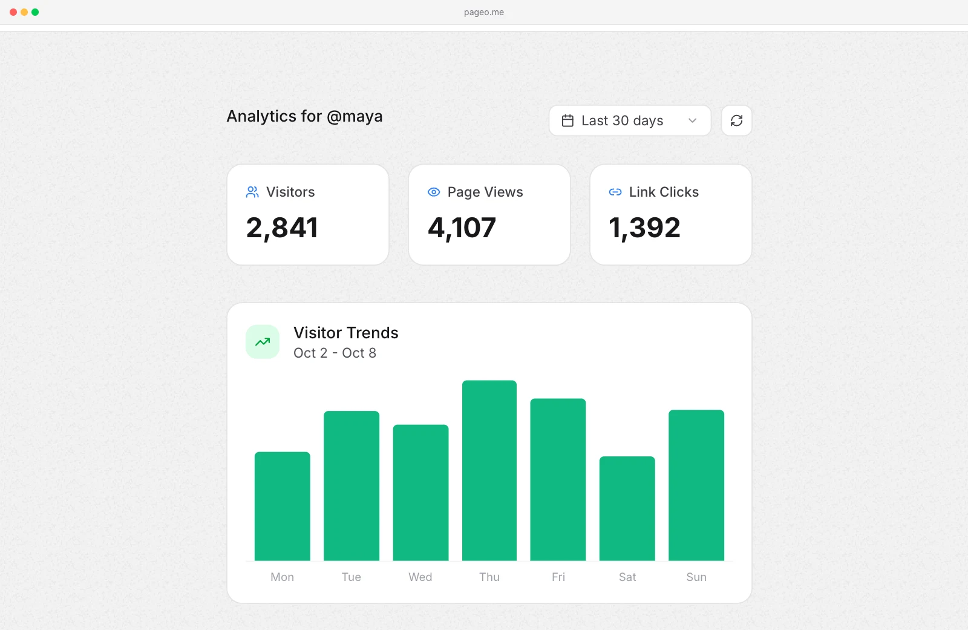
Task: Select the Page Views value 4,107
Action: click(462, 228)
